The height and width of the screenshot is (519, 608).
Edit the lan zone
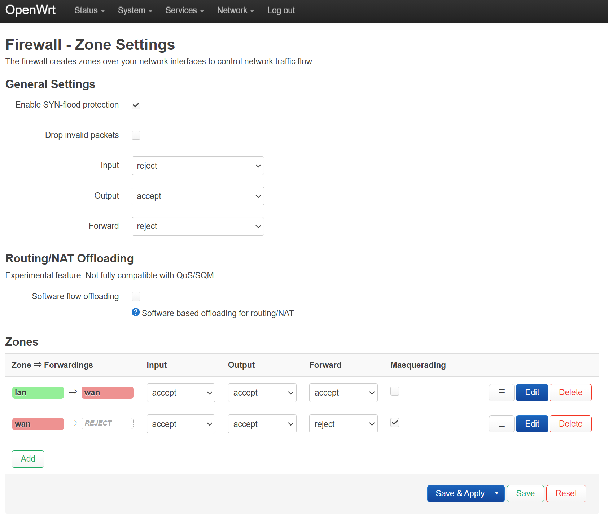532,393
